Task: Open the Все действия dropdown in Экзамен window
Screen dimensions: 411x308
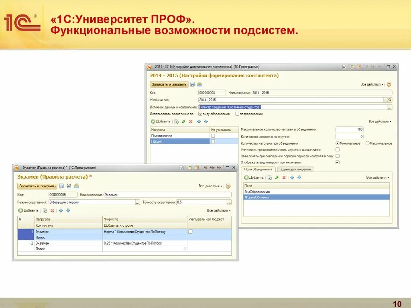Action: tap(210, 186)
